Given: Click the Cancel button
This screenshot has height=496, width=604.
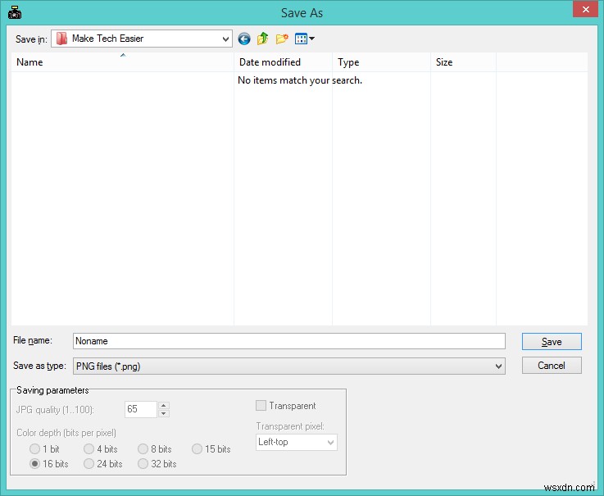Looking at the screenshot, I should (x=552, y=366).
